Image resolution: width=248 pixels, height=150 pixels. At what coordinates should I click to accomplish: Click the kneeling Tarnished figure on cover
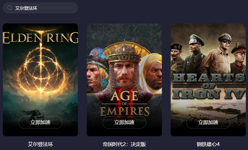[x=34, y=115]
